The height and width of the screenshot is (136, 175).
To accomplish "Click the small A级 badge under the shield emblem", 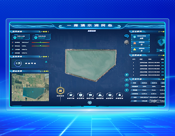I will pyautogui.click(x=161, y=50).
